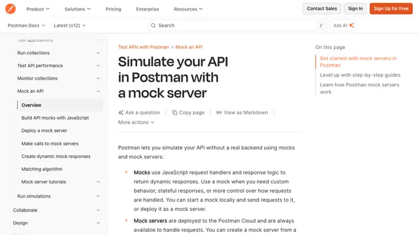Open Mock server tutorials item
Viewport: 418px width, 235px height.
coord(44,182)
